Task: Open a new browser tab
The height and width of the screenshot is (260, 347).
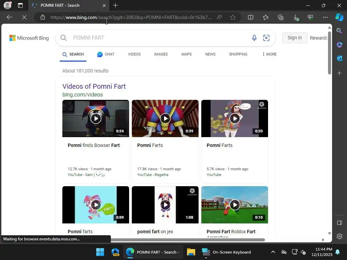Action: pos(115,5)
